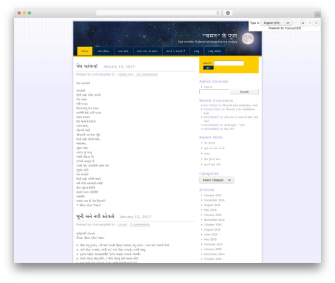
Task: Click the post date January 15, 2017
Action: [119, 66]
